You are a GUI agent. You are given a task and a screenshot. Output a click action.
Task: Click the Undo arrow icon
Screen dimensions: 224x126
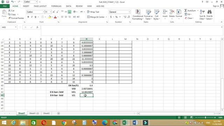(13, 2)
